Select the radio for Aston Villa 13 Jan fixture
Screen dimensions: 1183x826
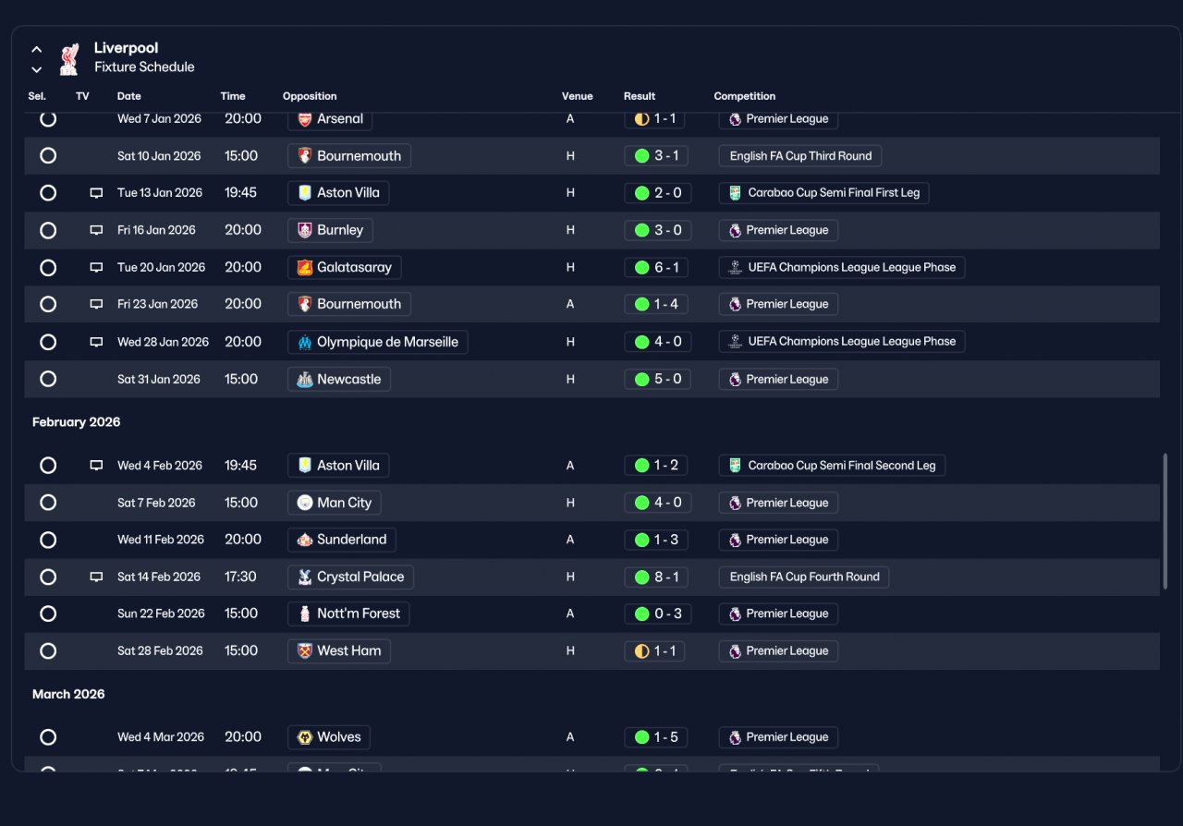click(x=48, y=193)
